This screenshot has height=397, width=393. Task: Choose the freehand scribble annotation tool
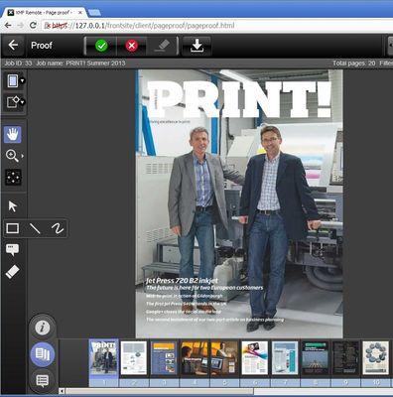[x=58, y=228]
